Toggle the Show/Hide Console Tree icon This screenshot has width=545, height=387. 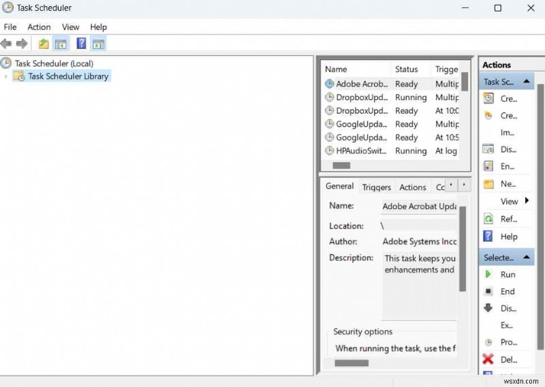click(61, 44)
